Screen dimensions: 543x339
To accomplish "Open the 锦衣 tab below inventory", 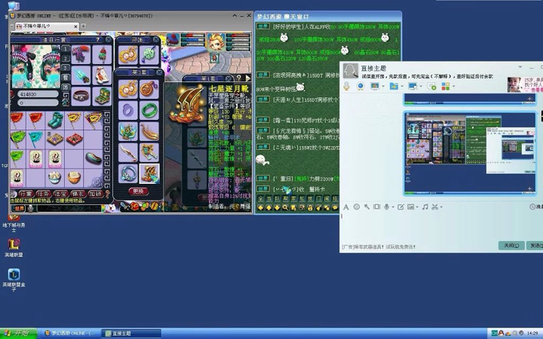I will pos(78,194).
